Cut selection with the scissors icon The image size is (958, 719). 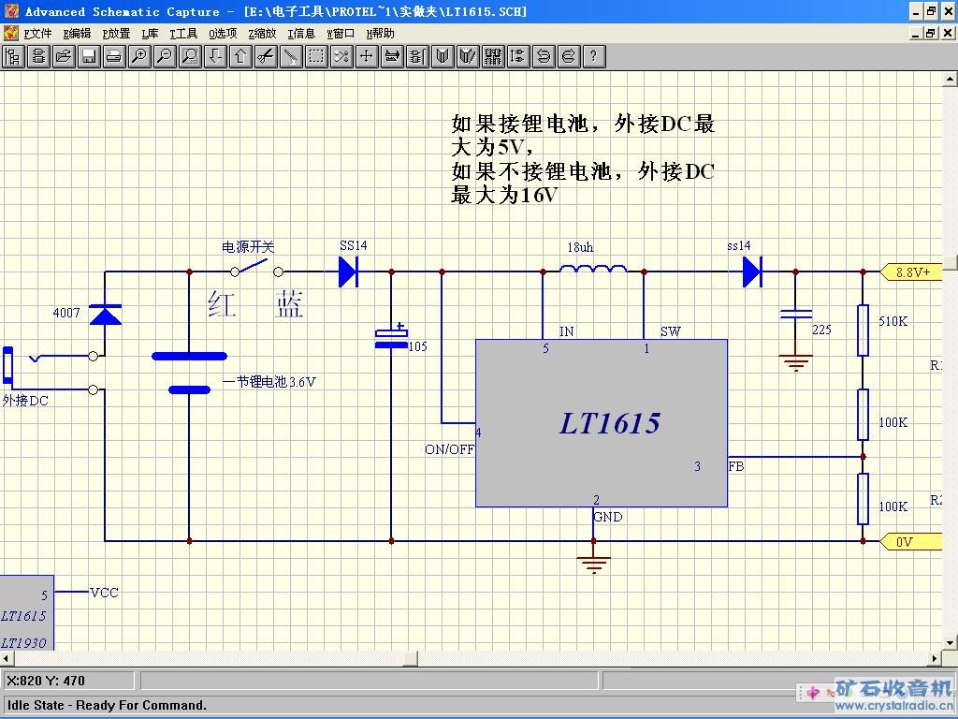(x=267, y=57)
